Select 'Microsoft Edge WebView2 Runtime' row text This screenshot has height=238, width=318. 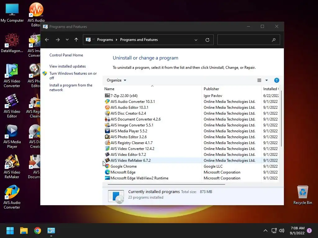tap(139, 178)
